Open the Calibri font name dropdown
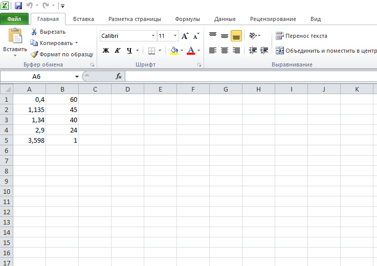Screen dimensions: 377x266 click(x=153, y=36)
